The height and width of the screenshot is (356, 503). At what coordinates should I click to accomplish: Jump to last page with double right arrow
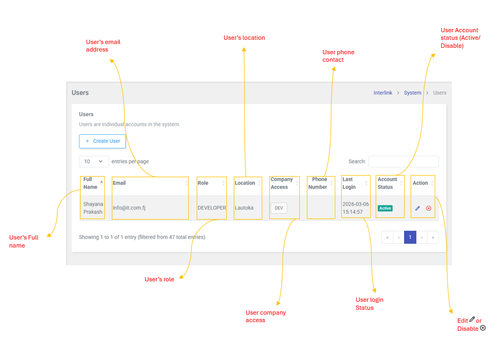(x=433, y=237)
